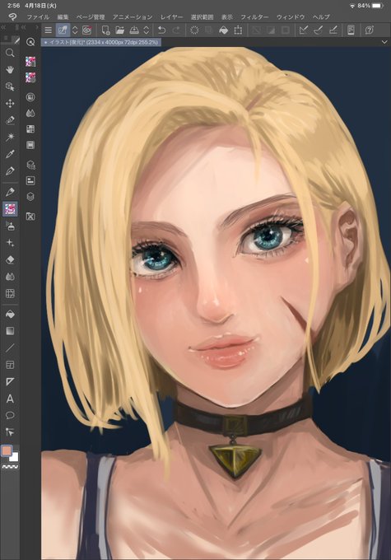Open the 編集 menu

(x=63, y=16)
